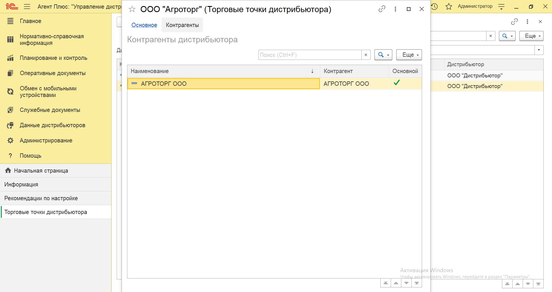Open service settings icon next to Администратор

[501, 6]
